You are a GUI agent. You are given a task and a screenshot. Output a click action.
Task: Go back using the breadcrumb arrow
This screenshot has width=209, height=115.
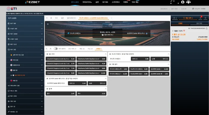point(47,18)
